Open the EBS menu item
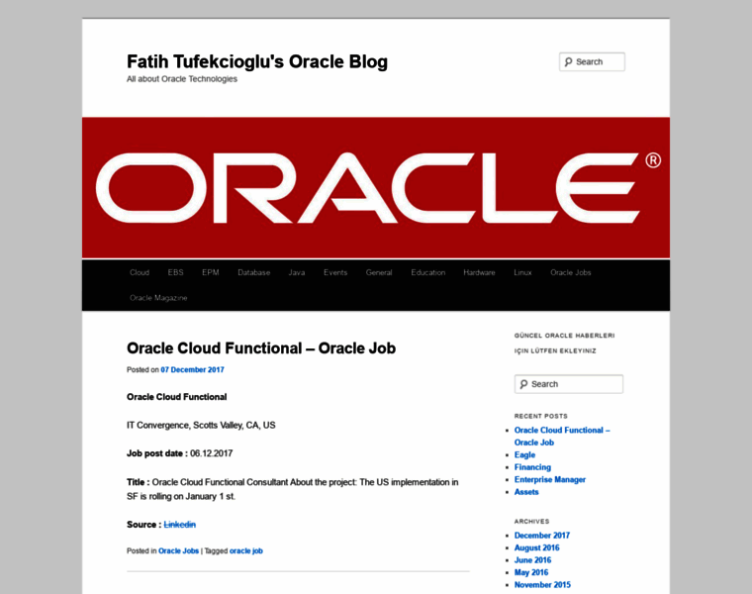Image resolution: width=752 pixels, height=594 pixels. coord(175,272)
